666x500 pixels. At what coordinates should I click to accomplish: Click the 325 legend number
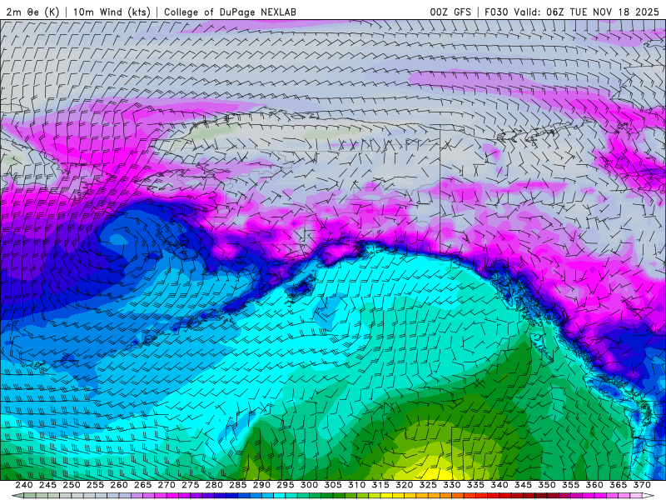pos(428,485)
